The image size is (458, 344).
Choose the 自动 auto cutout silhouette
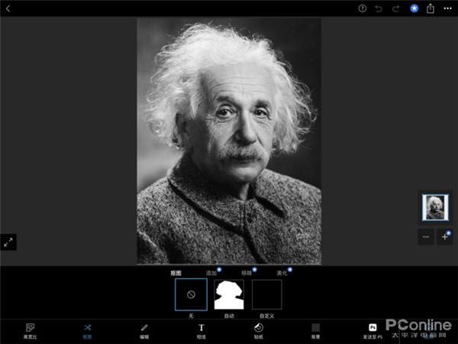point(229,294)
